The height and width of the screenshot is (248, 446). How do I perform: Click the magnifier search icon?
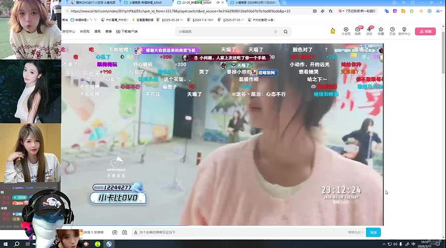[285, 32]
